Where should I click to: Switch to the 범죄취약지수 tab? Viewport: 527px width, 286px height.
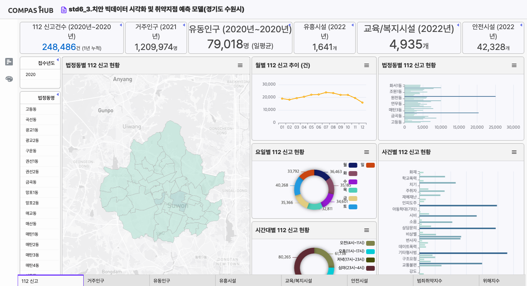click(446, 281)
